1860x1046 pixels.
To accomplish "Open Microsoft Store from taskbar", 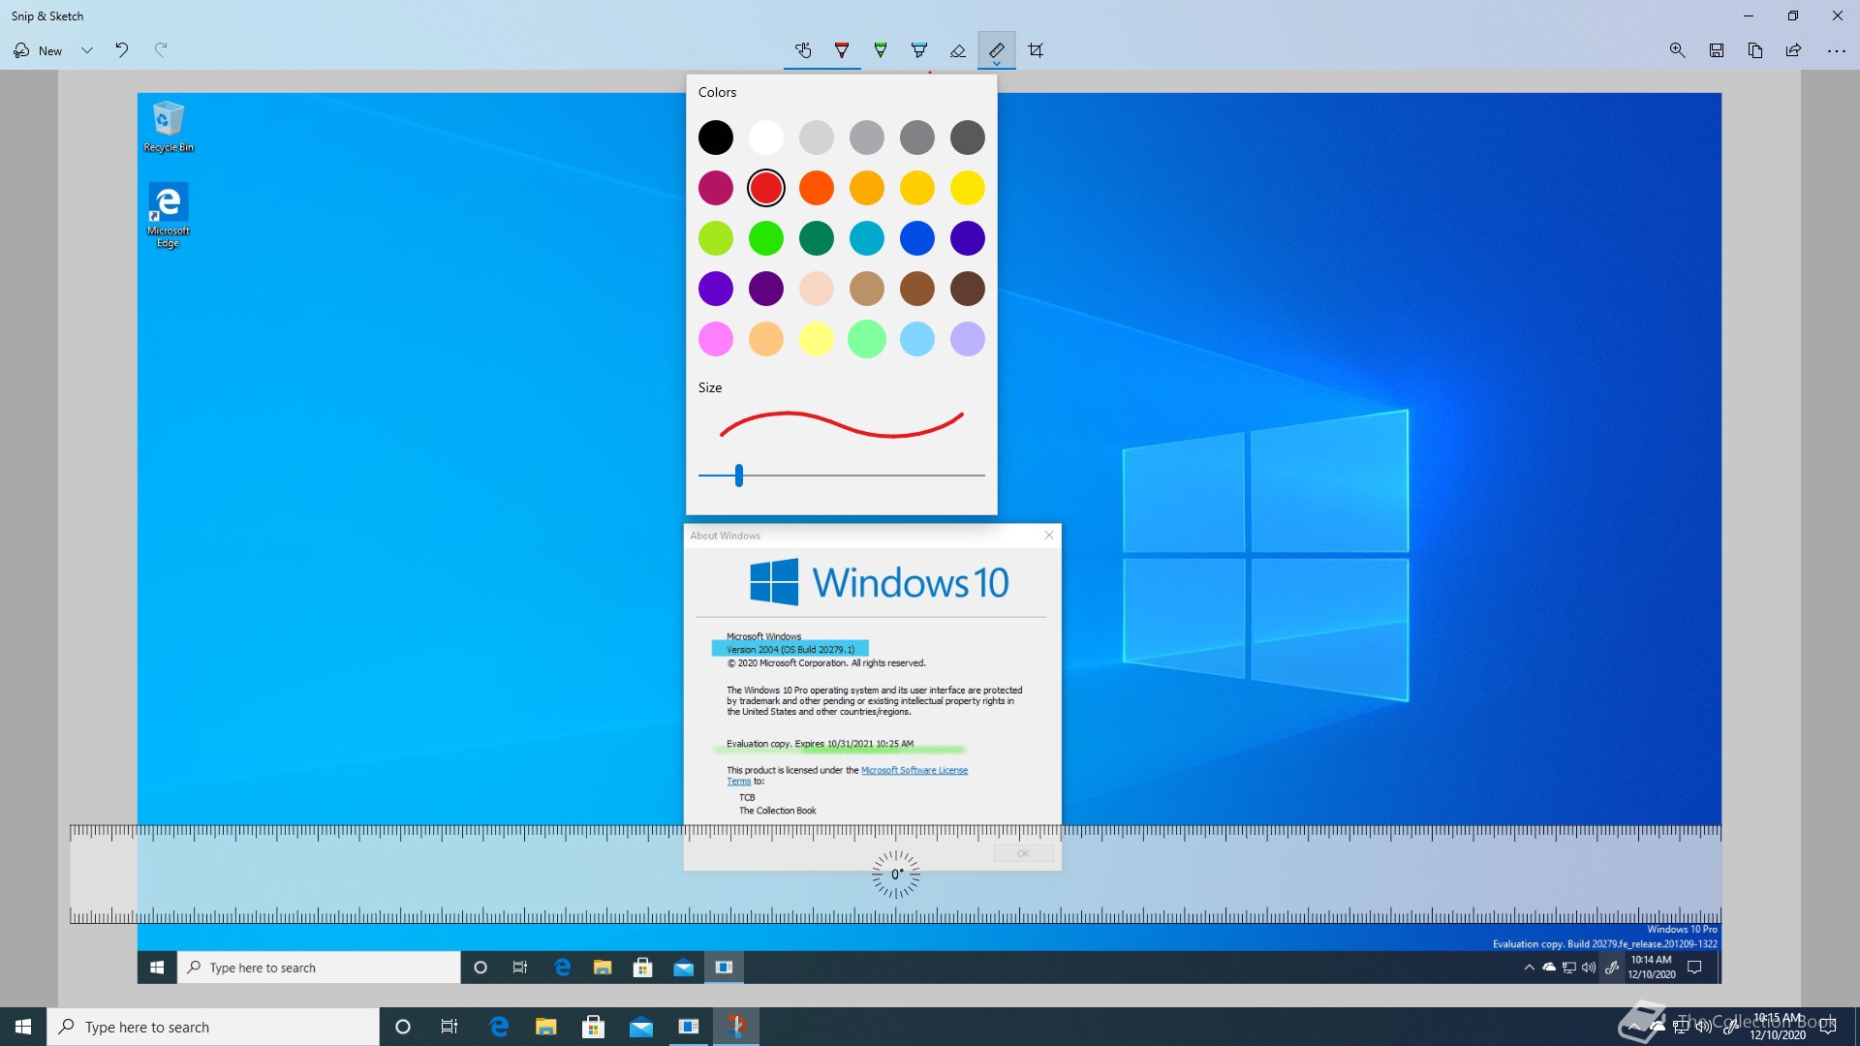I will click(x=594, y=1027).
